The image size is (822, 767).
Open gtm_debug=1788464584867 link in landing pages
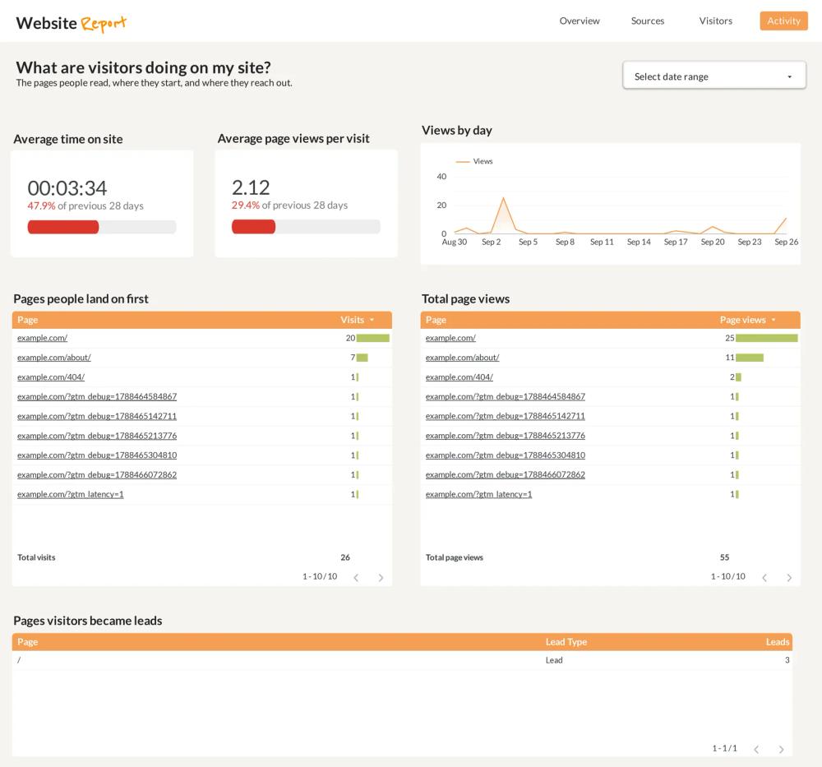pos(97,396)
